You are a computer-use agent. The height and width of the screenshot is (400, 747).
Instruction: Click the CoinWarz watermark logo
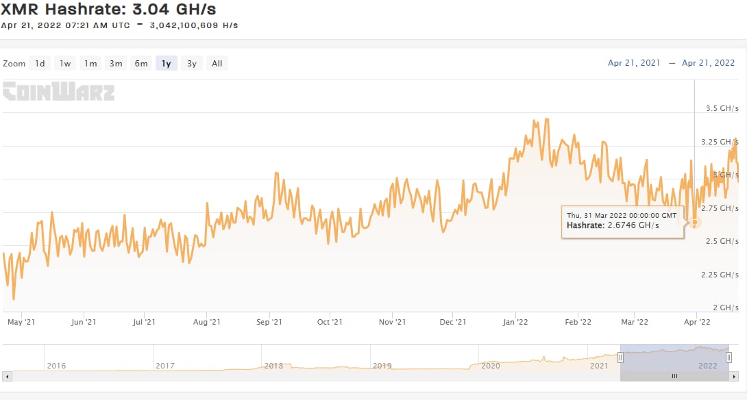point(59,92)
